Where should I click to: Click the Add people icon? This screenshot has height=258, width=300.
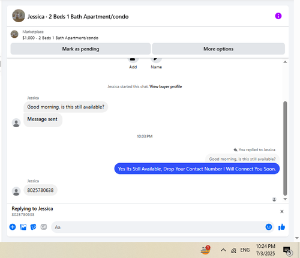133,59
